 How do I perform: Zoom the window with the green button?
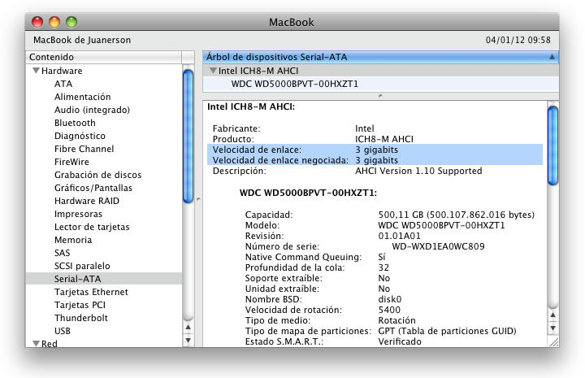pyautogui.click(x=71, y=22)
